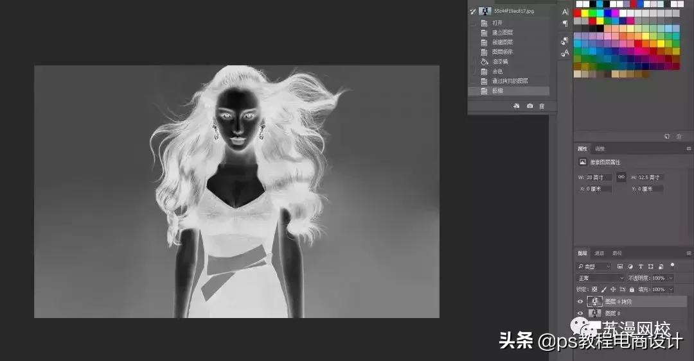Screen dimensions: 694x361
Task: Create new swatch in Swatches panel
Action: pyautogui.click(x=667, y=137)
